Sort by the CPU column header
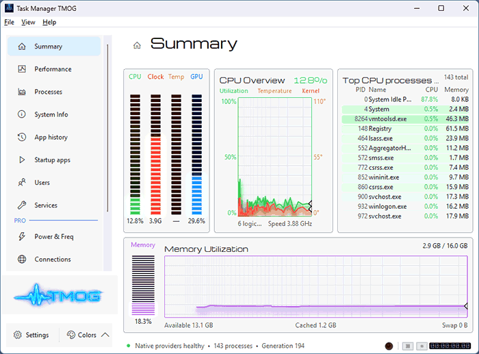 [x=432, y=90]
